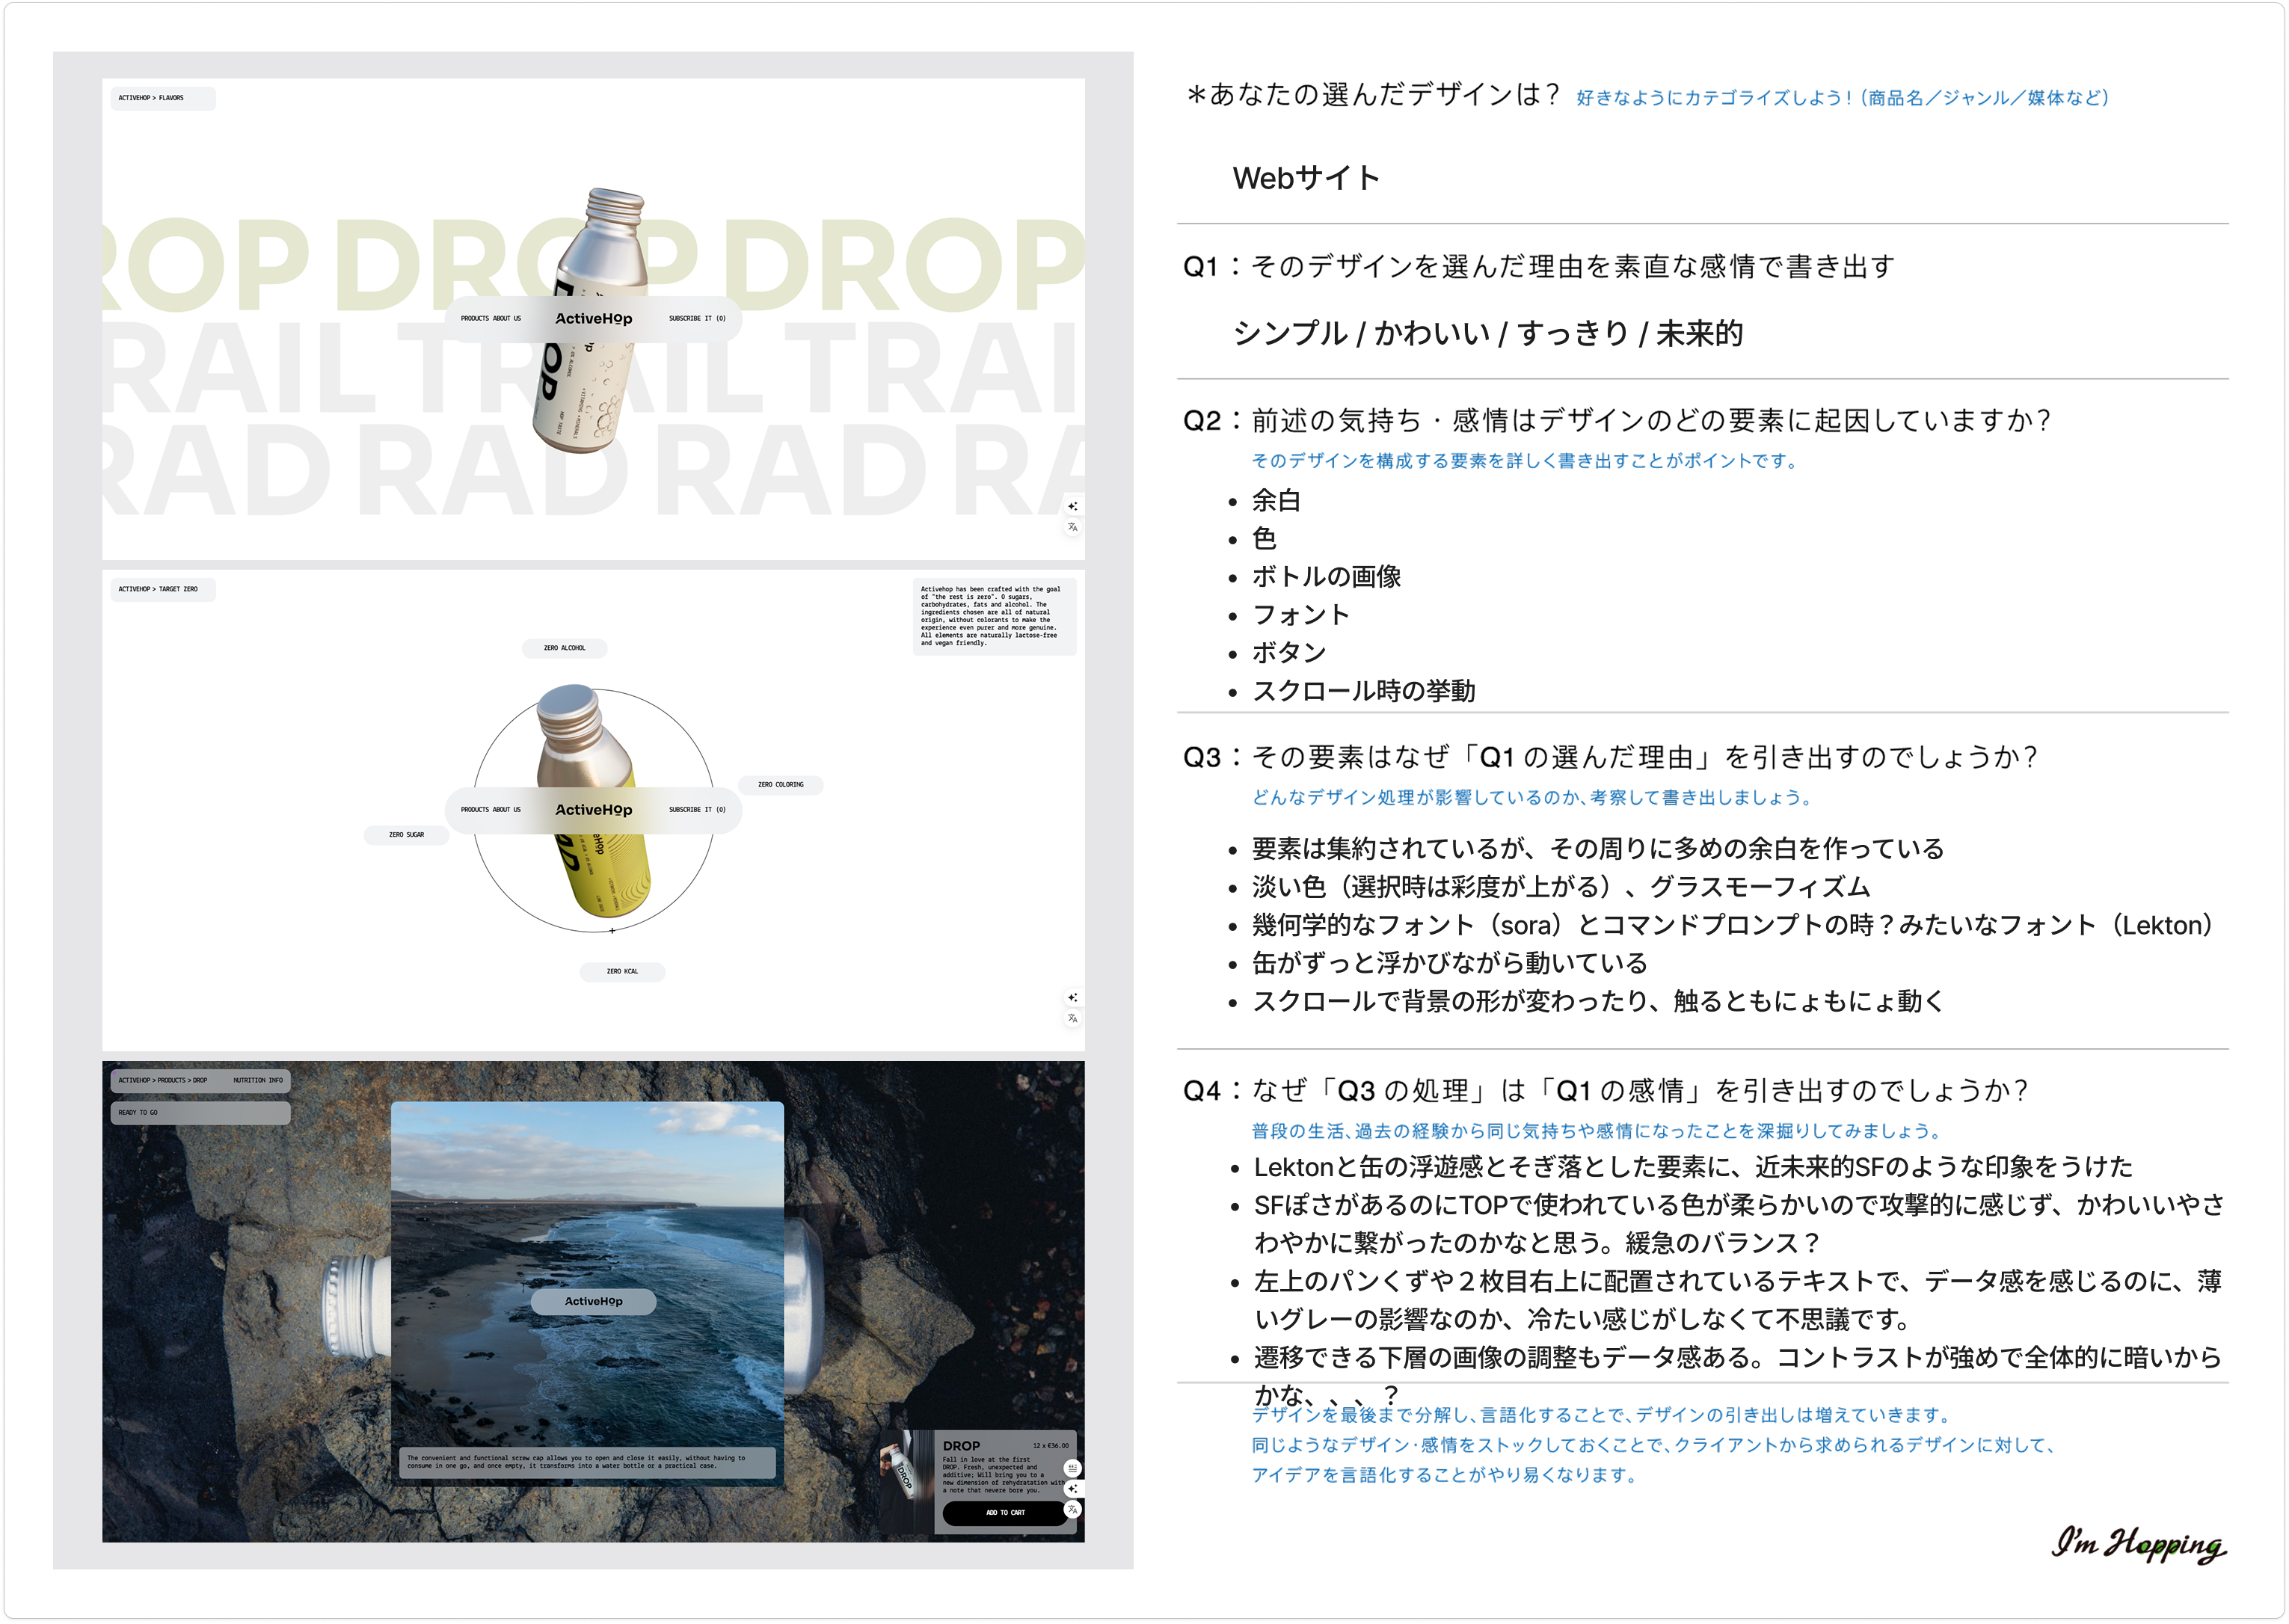Click the ZERO COLORING label pill
2289x1624 pixels.
[x=780, y=785]
